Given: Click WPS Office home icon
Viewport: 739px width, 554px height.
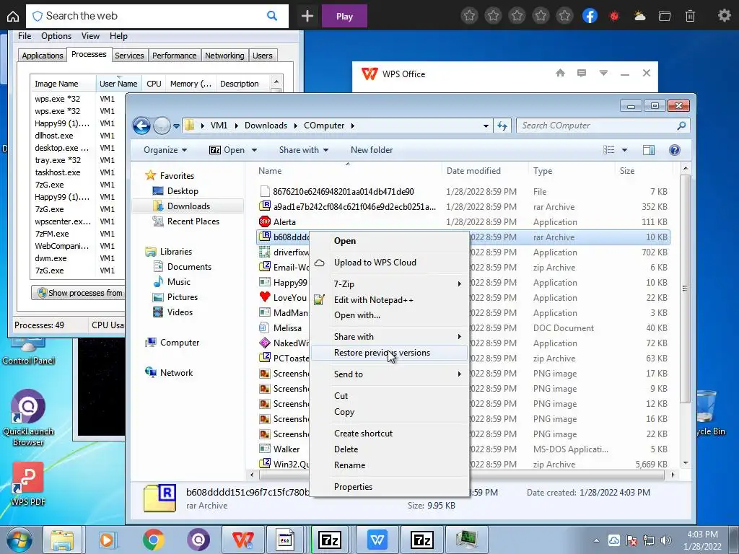Looking at the screenshot, I should coord(560,73).
